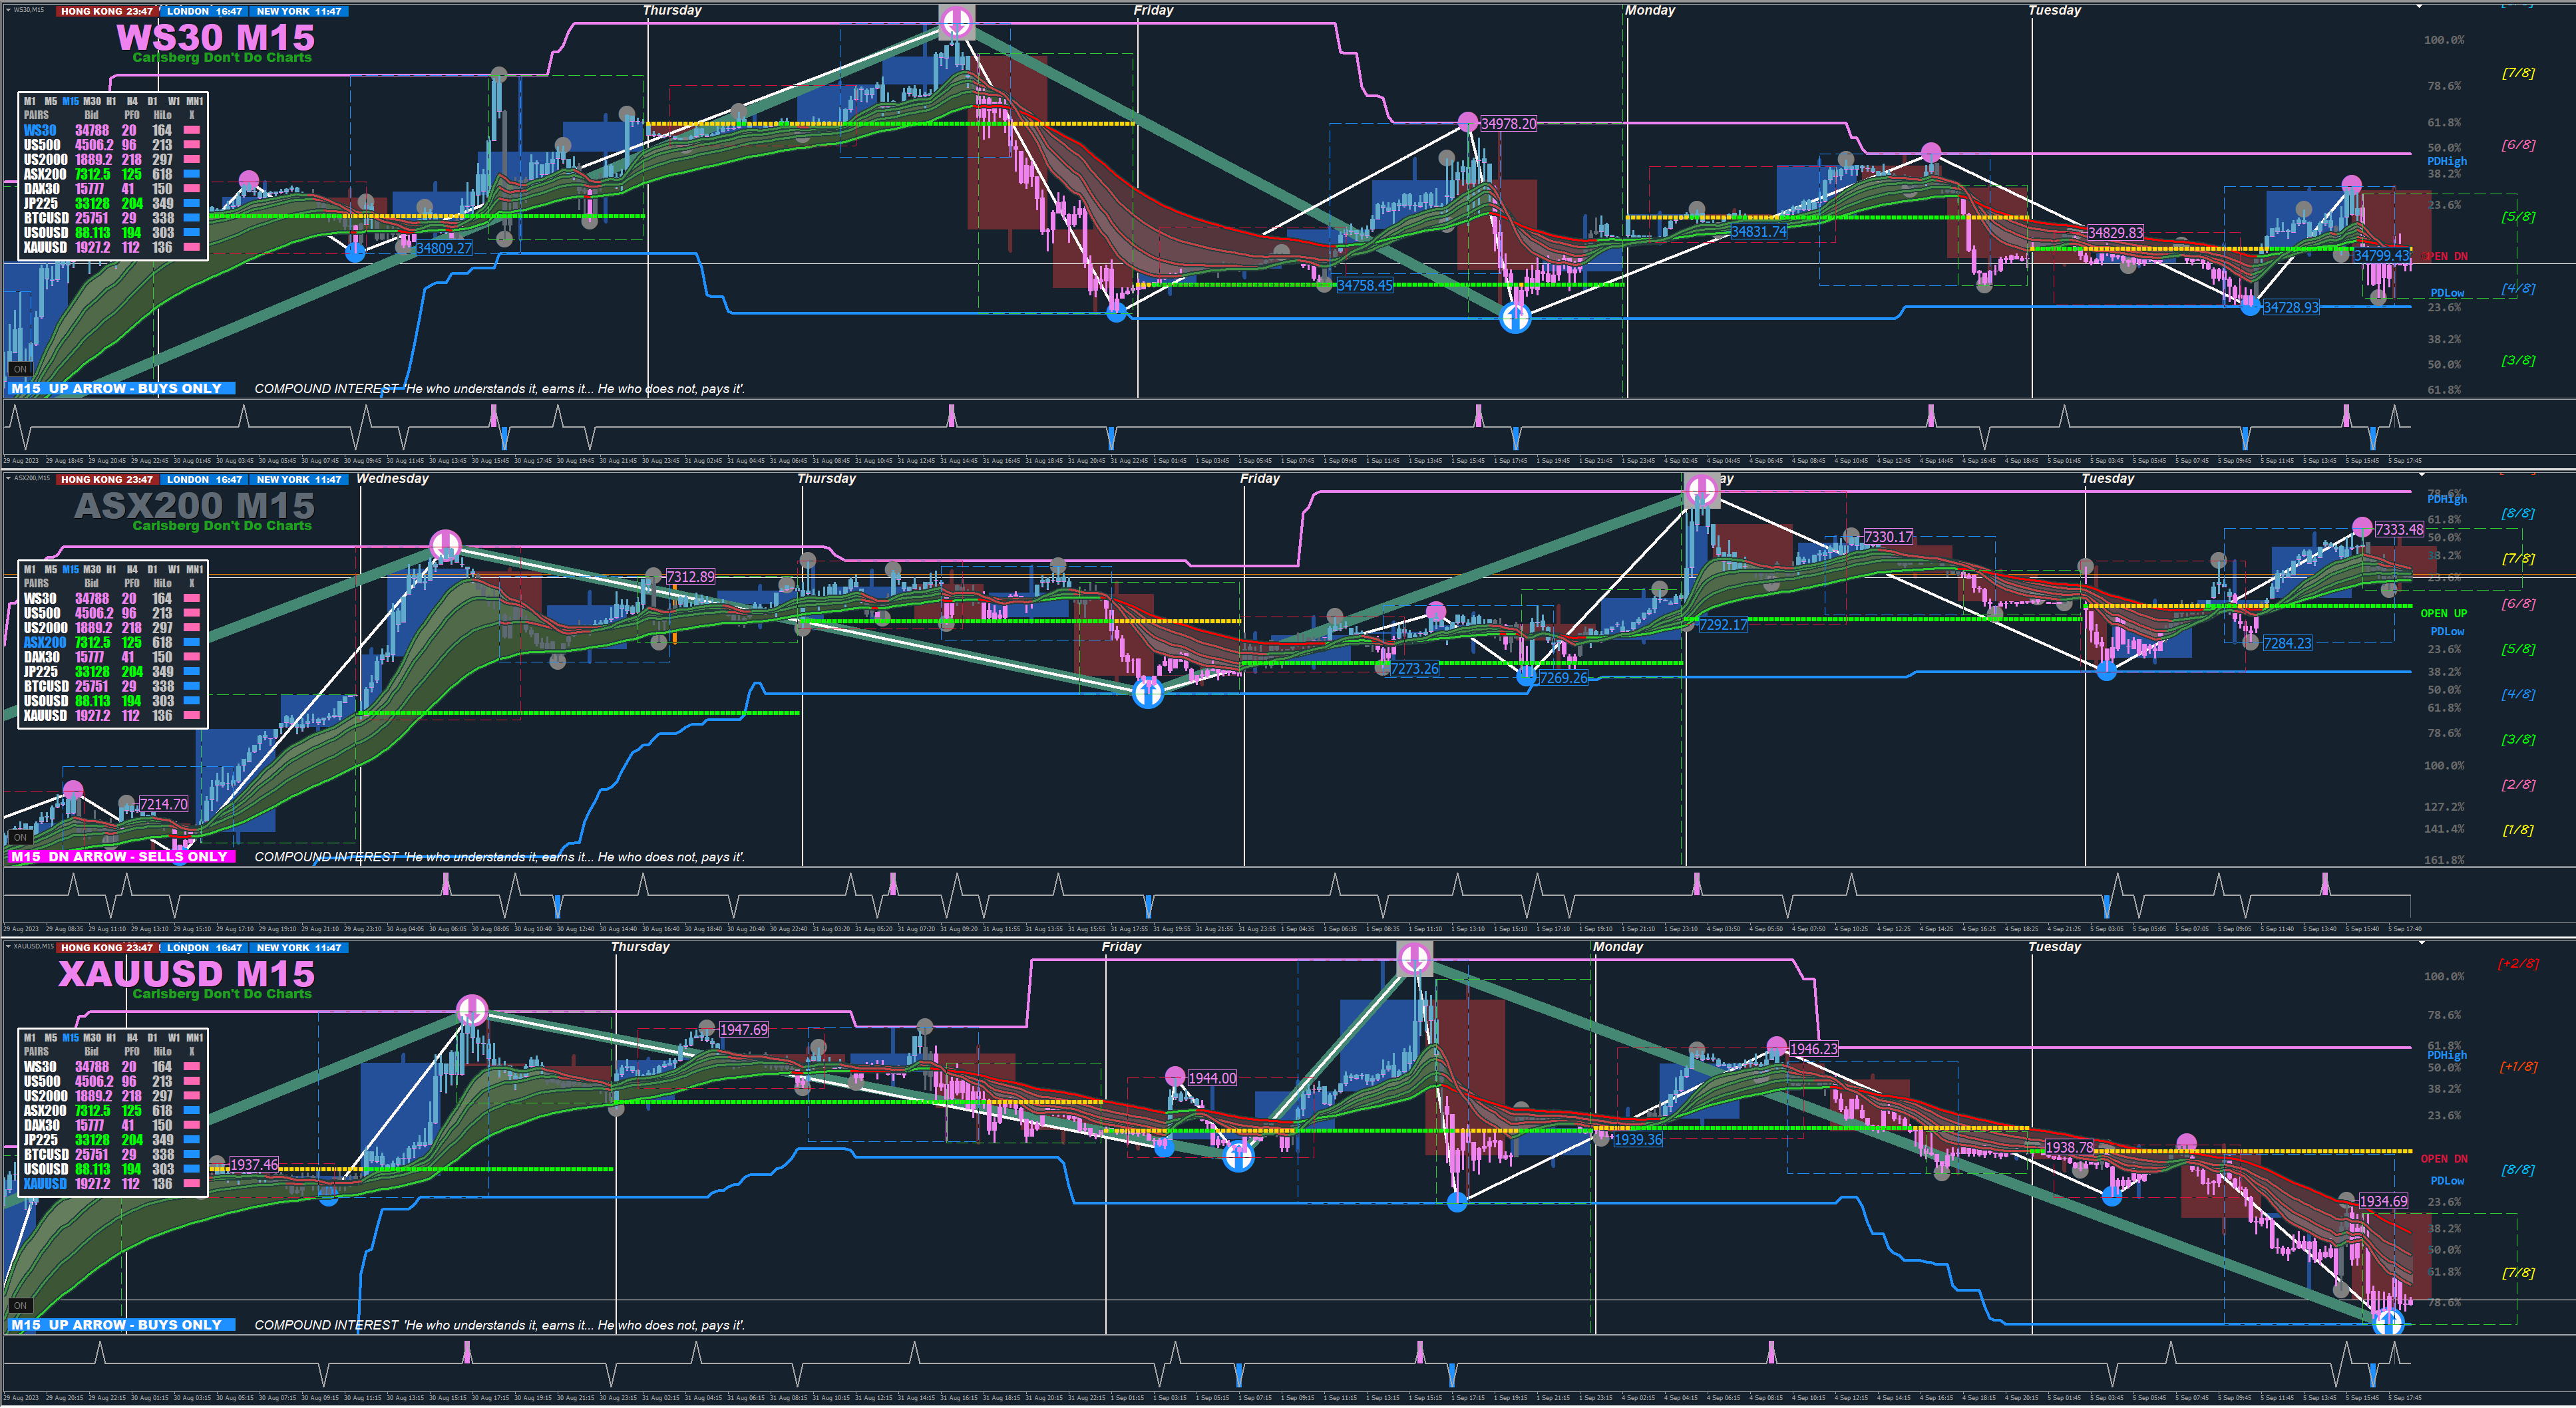Choose BTCUSD in the XAUUSD chart pairs panel
The height and width of the screenshot is (1408, 2576).
46,1154
